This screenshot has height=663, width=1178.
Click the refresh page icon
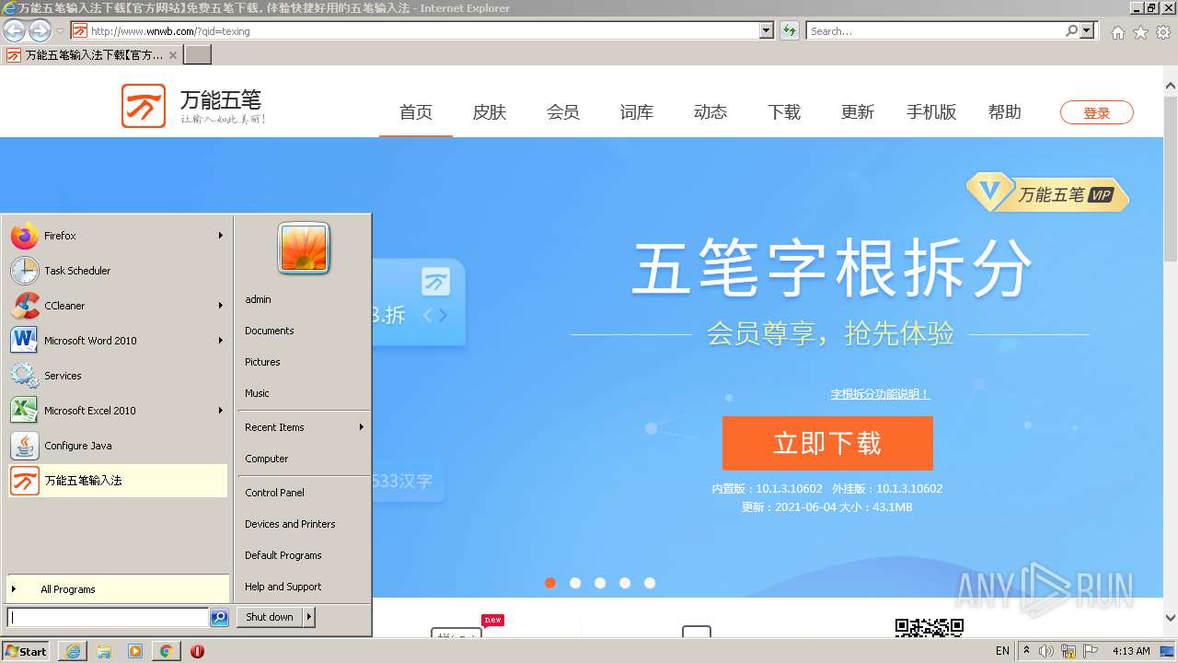[789, 30]
